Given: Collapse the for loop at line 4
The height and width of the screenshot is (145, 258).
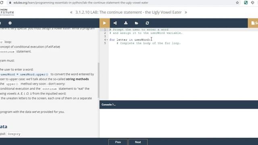Looking at the screenshot, I should (x=107, y=40).
